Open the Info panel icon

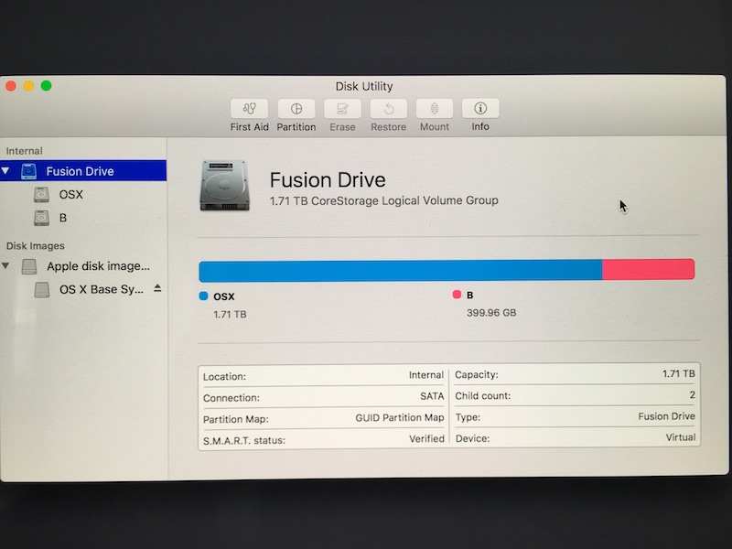pyautogui.click(x=480, y=109)
